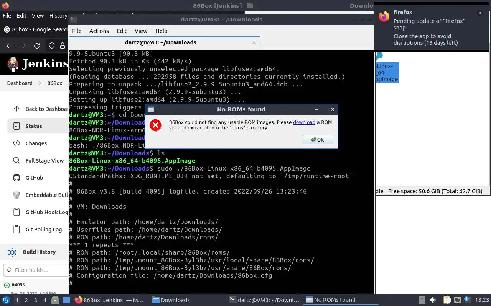This screenshot has width=491, height=306.
Task: Reload the page in Firefox
Action: pos(37,46)
